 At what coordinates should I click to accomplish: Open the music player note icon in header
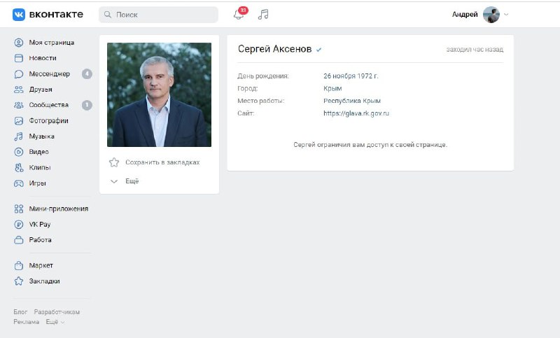click(263, 15)
